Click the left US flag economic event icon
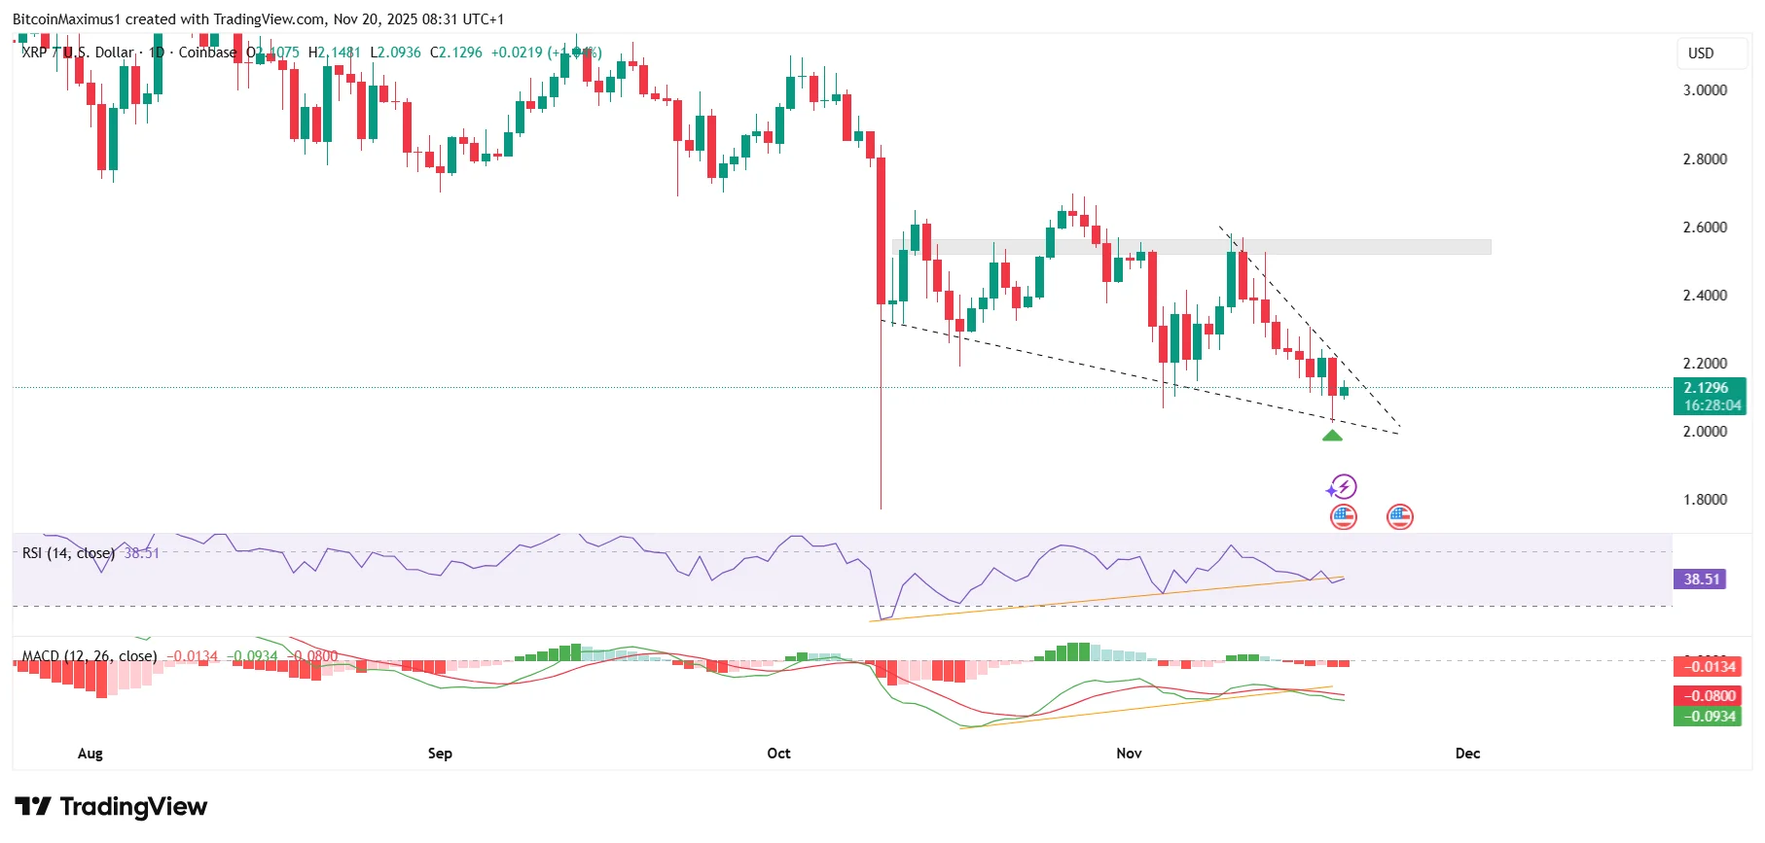 point(1344,517)
